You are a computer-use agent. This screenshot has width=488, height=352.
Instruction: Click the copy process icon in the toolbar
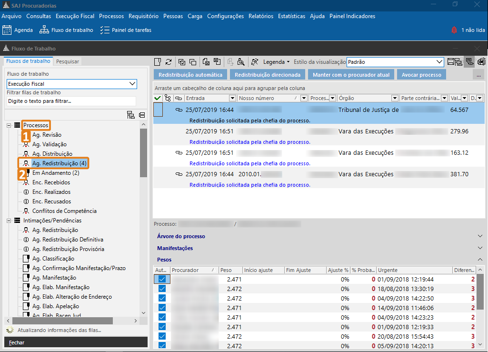coord(193,62)
